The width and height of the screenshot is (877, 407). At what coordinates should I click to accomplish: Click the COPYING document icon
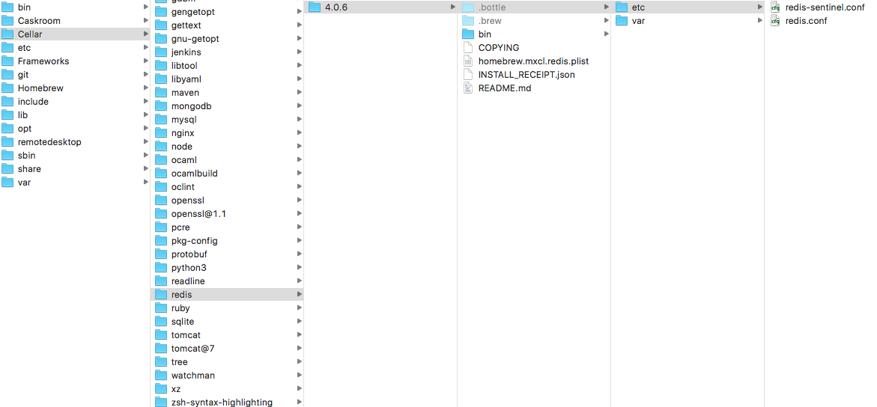pyautogui.click(x=468, y=48)
